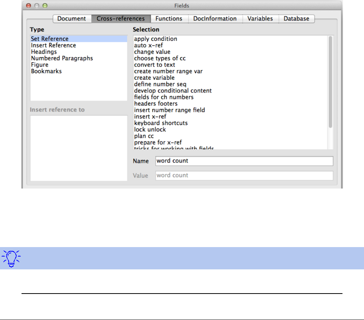Select 'fields for ch numbers' entry
This screenshot has width=364, height=320.
point(230,97)
